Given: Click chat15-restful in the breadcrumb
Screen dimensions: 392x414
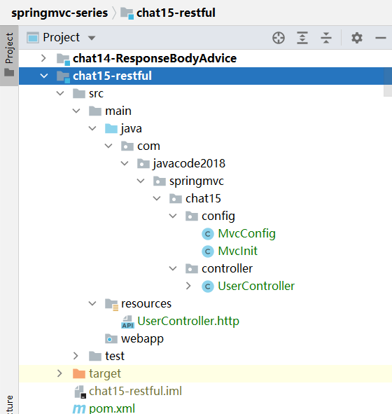Looking at the screenshot, I should click(x=176, y=13).
